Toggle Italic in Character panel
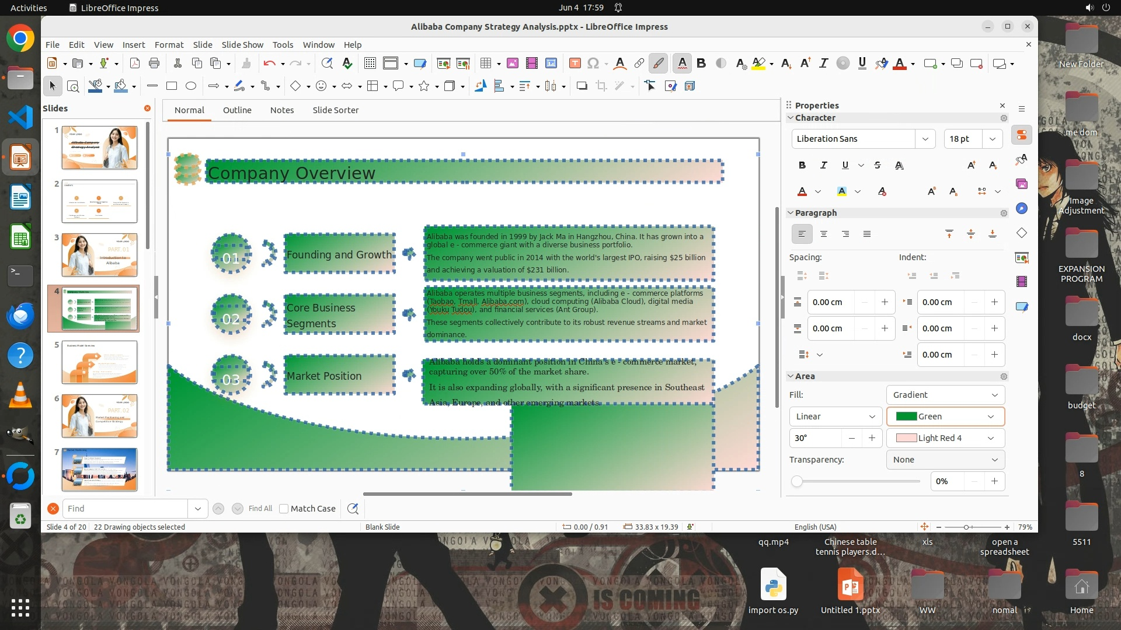 click(823, 165)
